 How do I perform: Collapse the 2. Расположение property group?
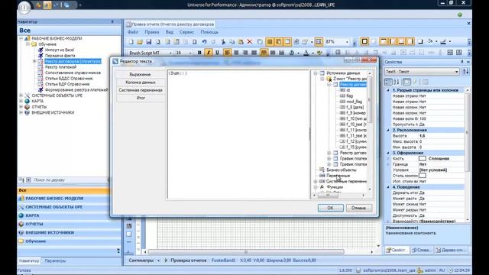(x=388, y=130)
